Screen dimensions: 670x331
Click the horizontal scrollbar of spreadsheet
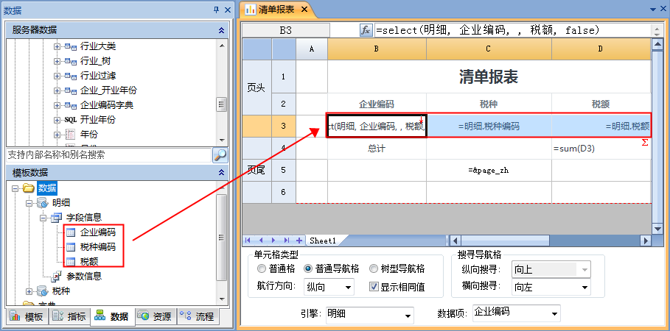coord(545,241)
